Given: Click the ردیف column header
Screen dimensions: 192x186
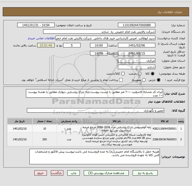Looking at the screenshot, I should [x=181, y=121].
